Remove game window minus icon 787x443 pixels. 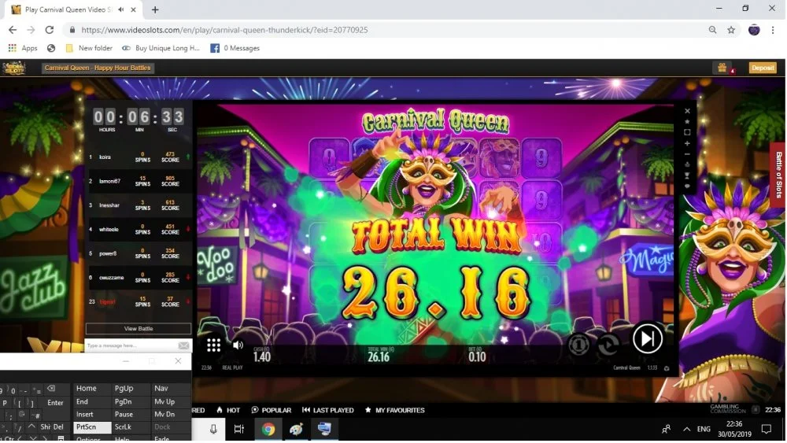point(687,154)
